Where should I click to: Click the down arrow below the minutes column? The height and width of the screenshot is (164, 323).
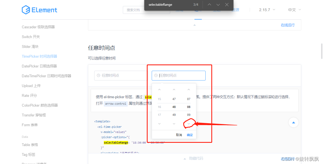click(174, 123)
